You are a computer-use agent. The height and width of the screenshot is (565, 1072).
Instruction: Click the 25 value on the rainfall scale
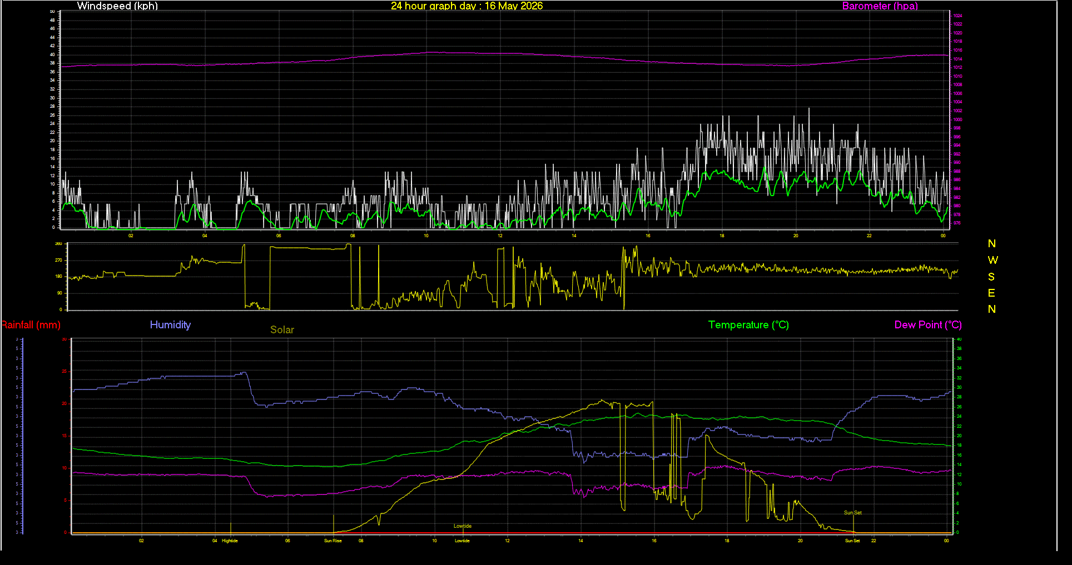tap(64, 371)
